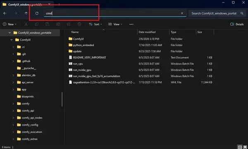The width and height of the screenshot is (248, 149).
Task: Switch to large thumbnails view icon
Action: [245, 147]
